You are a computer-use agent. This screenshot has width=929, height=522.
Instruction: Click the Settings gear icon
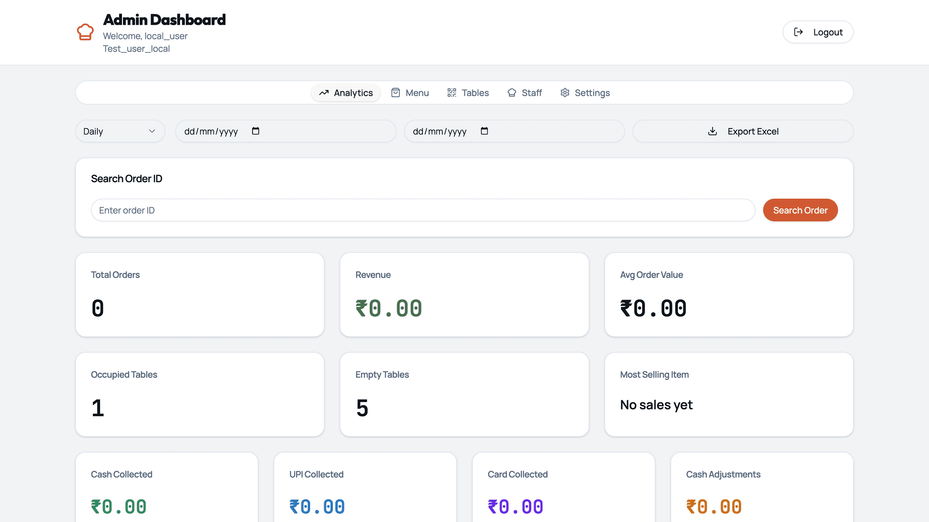tap(565, 93)
